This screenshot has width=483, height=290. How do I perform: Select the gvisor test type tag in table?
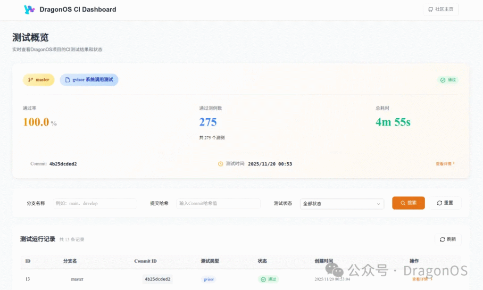coord(208,279)
